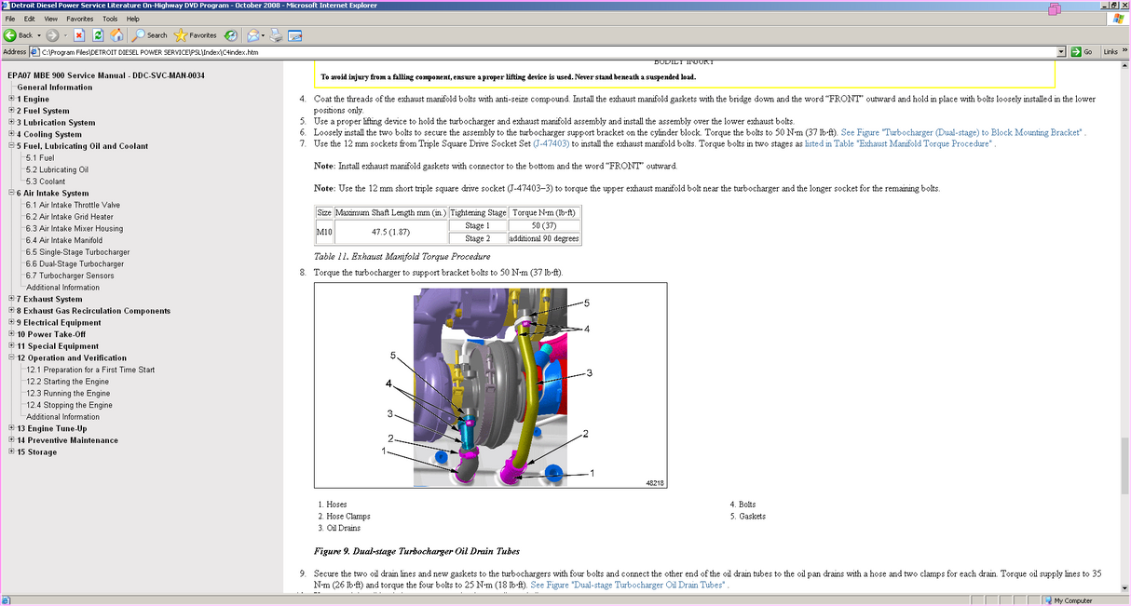Click the Print icon
Screen dimensions: 1131x606
pos(276,35)
